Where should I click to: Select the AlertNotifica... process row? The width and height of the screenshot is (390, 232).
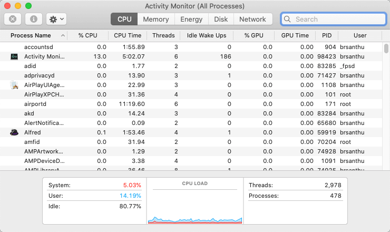click(x=191, y=123)
